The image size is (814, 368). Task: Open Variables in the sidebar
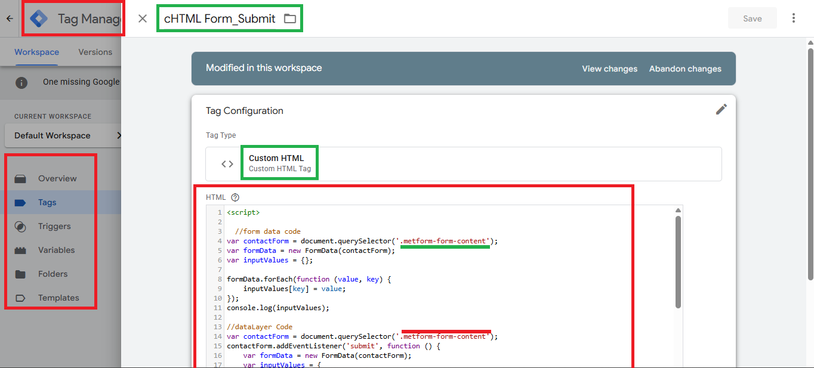pos(57,250)
